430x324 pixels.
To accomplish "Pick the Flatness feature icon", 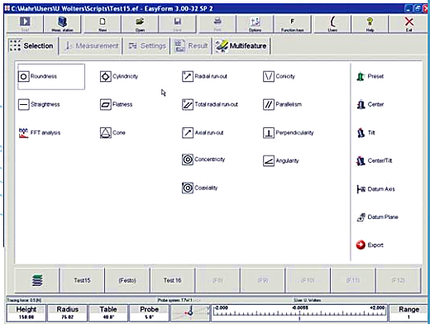I will pyautogui.click(x=106, y=104).
